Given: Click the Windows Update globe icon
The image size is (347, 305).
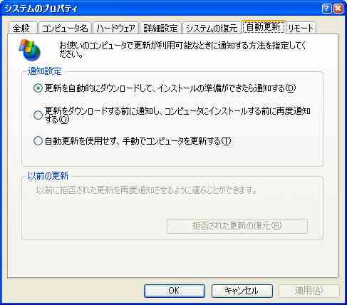Looking at the screenshot, I should (x=30, y=49).
